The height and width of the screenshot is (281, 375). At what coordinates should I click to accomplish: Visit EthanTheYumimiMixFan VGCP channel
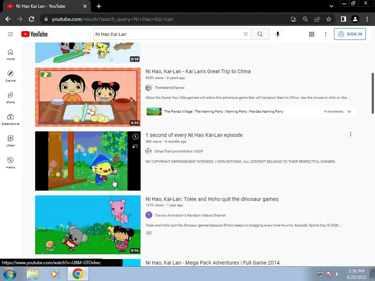[179, 151]
